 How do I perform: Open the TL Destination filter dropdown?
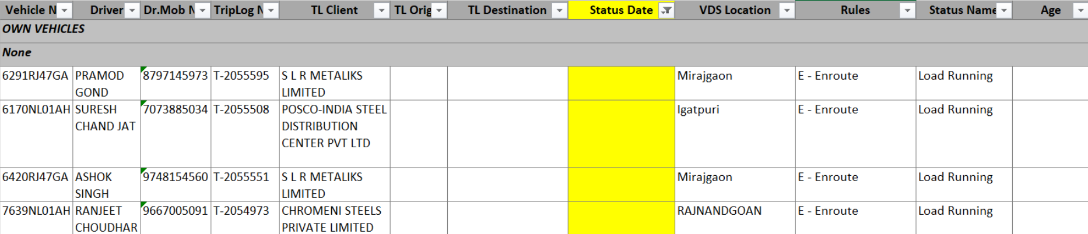(560, 10)
